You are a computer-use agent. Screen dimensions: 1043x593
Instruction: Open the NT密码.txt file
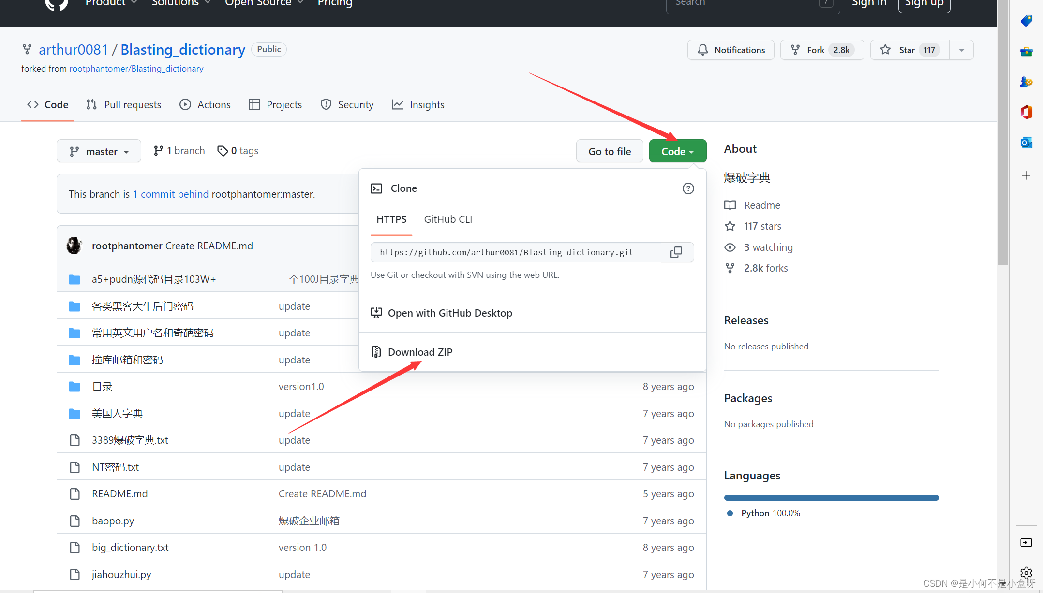tap(115, 467)
